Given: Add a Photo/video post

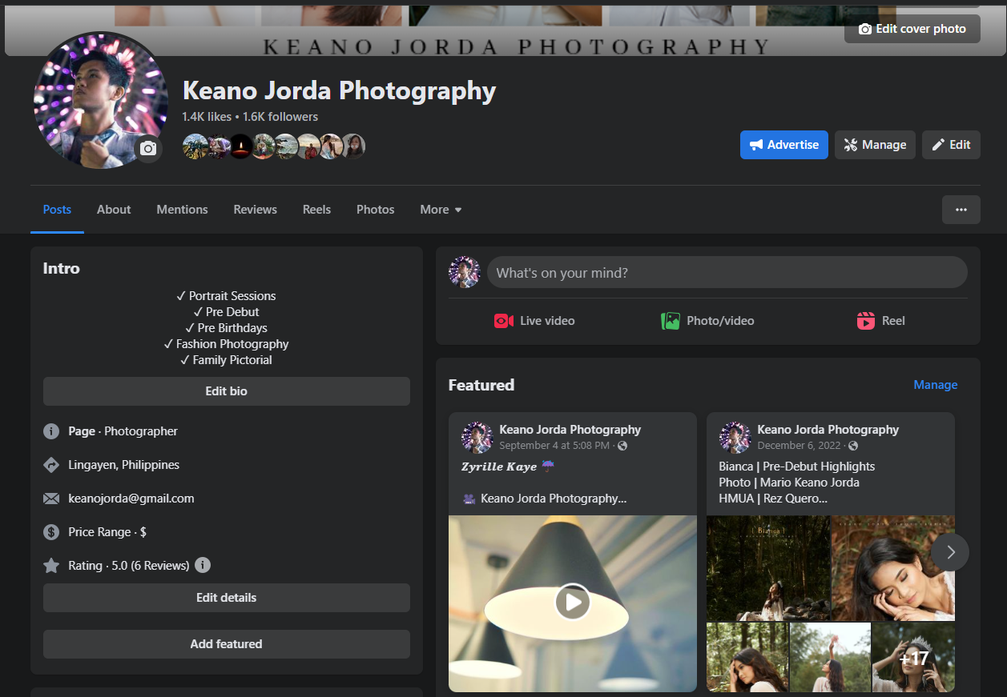Looking at the screenshot, I should (x=707, y=321).
